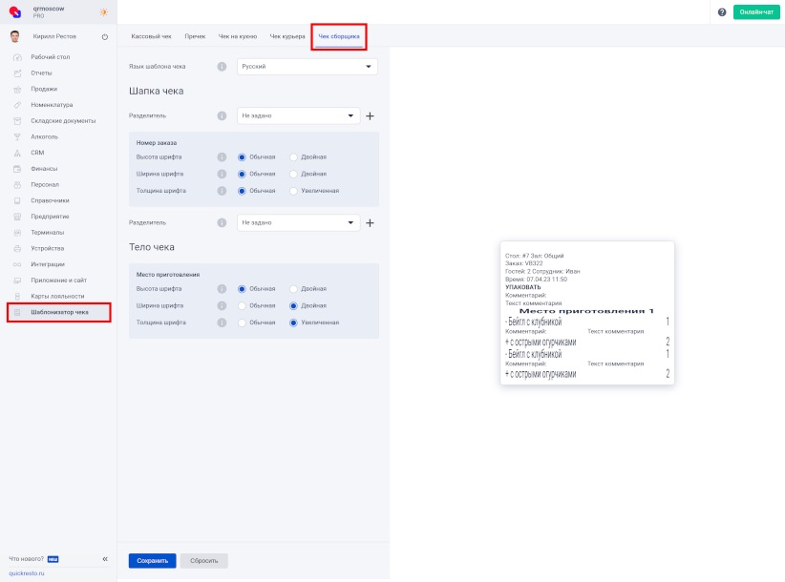
Task: Click the Интеграции sidebar icon
Action: tap(17, 264)
